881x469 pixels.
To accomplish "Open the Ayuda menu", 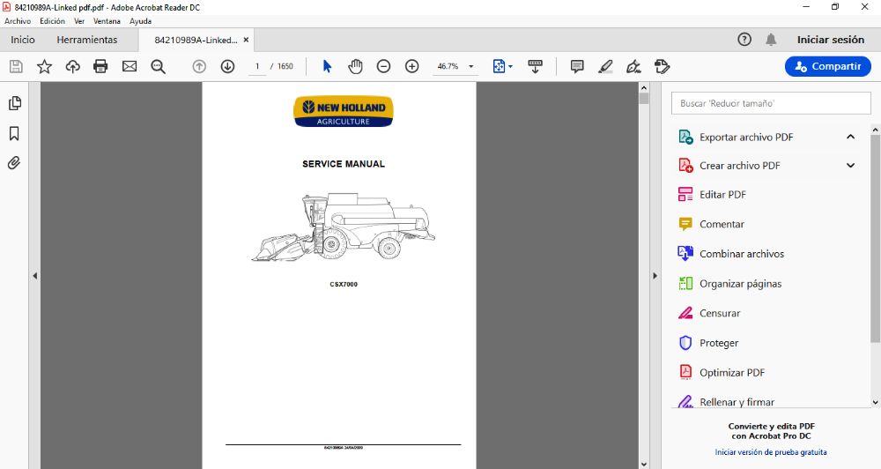I will [x=140, y=21].
